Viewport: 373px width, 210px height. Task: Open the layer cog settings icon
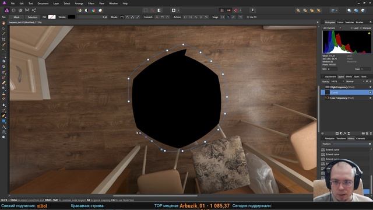point(367,82)
